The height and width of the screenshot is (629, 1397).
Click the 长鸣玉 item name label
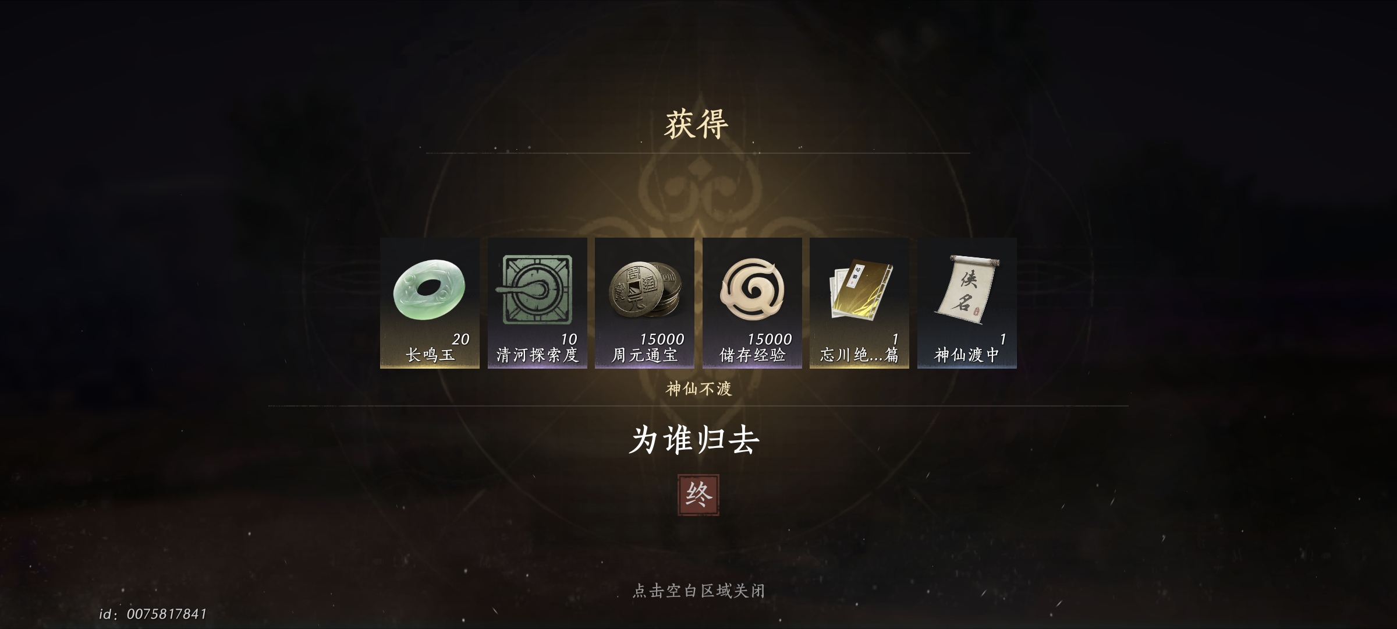[430, 355]
